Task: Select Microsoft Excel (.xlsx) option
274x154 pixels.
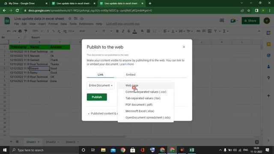Action: 146,111
